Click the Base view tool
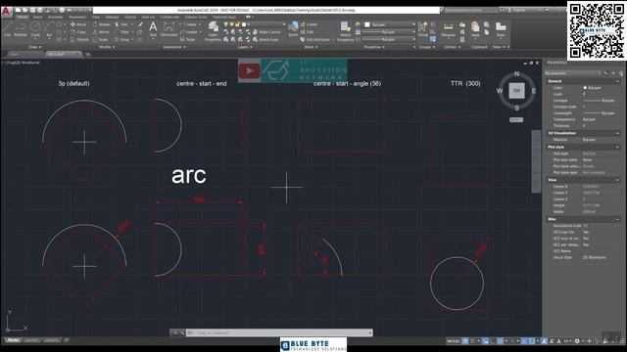The width and height of the screenshot is (627, 352). (x=501, y=29)
